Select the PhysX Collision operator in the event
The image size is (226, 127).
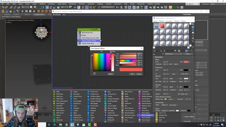pyautogui.click(x=89, y=41)
